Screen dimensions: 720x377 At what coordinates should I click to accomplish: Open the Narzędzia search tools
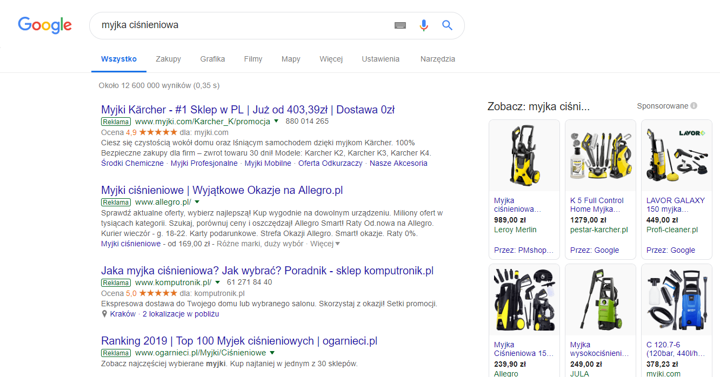(x=437, y=59)
